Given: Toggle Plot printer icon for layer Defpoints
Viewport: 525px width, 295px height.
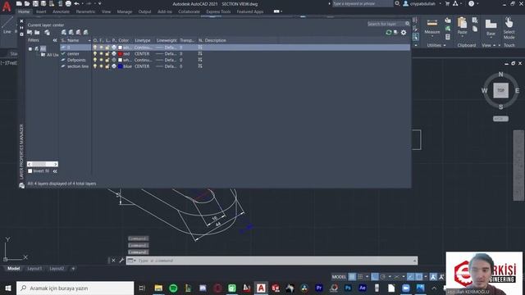Looking at the screenshot, I should (114, 60).
